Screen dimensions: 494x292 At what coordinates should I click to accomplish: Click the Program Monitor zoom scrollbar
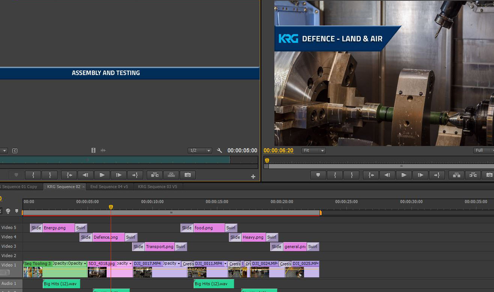tap(401, 166)
